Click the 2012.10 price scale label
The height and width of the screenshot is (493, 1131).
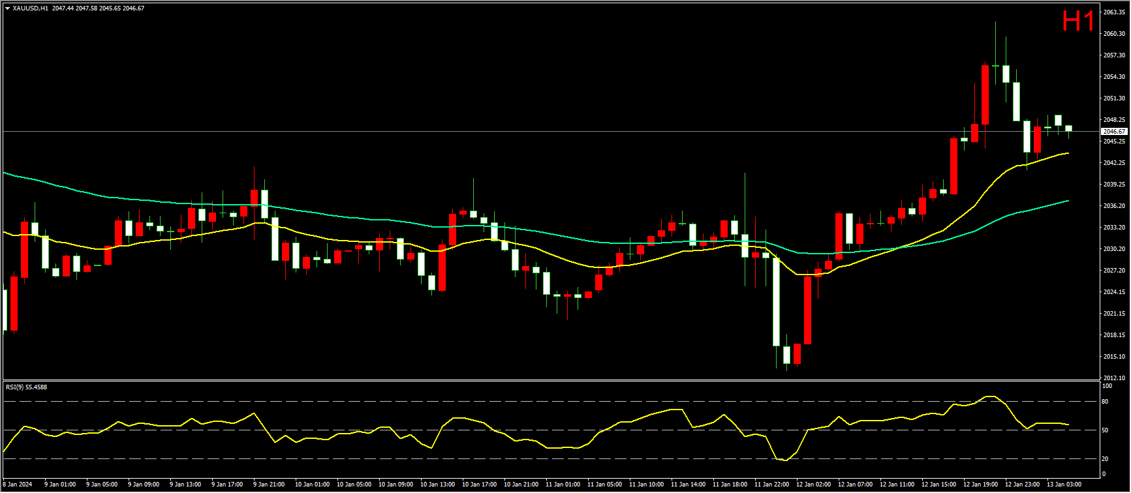click(x=1114, y=378)
